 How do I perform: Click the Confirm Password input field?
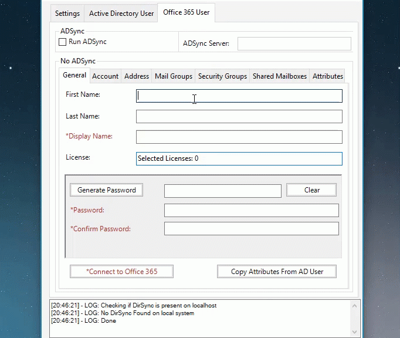252,228
